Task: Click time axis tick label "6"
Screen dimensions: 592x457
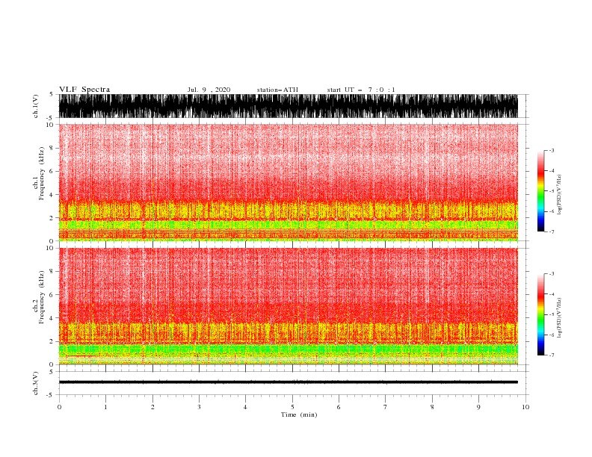Action: tap(339, 407)
